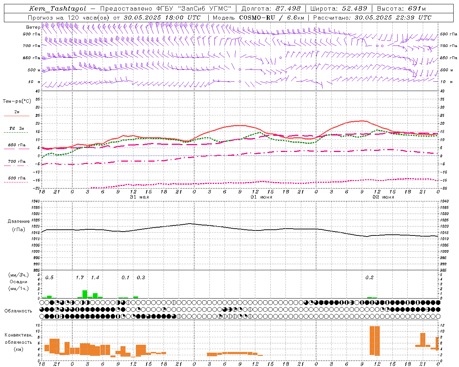Click the Ветер wind panel label

(x=33, y=27)
